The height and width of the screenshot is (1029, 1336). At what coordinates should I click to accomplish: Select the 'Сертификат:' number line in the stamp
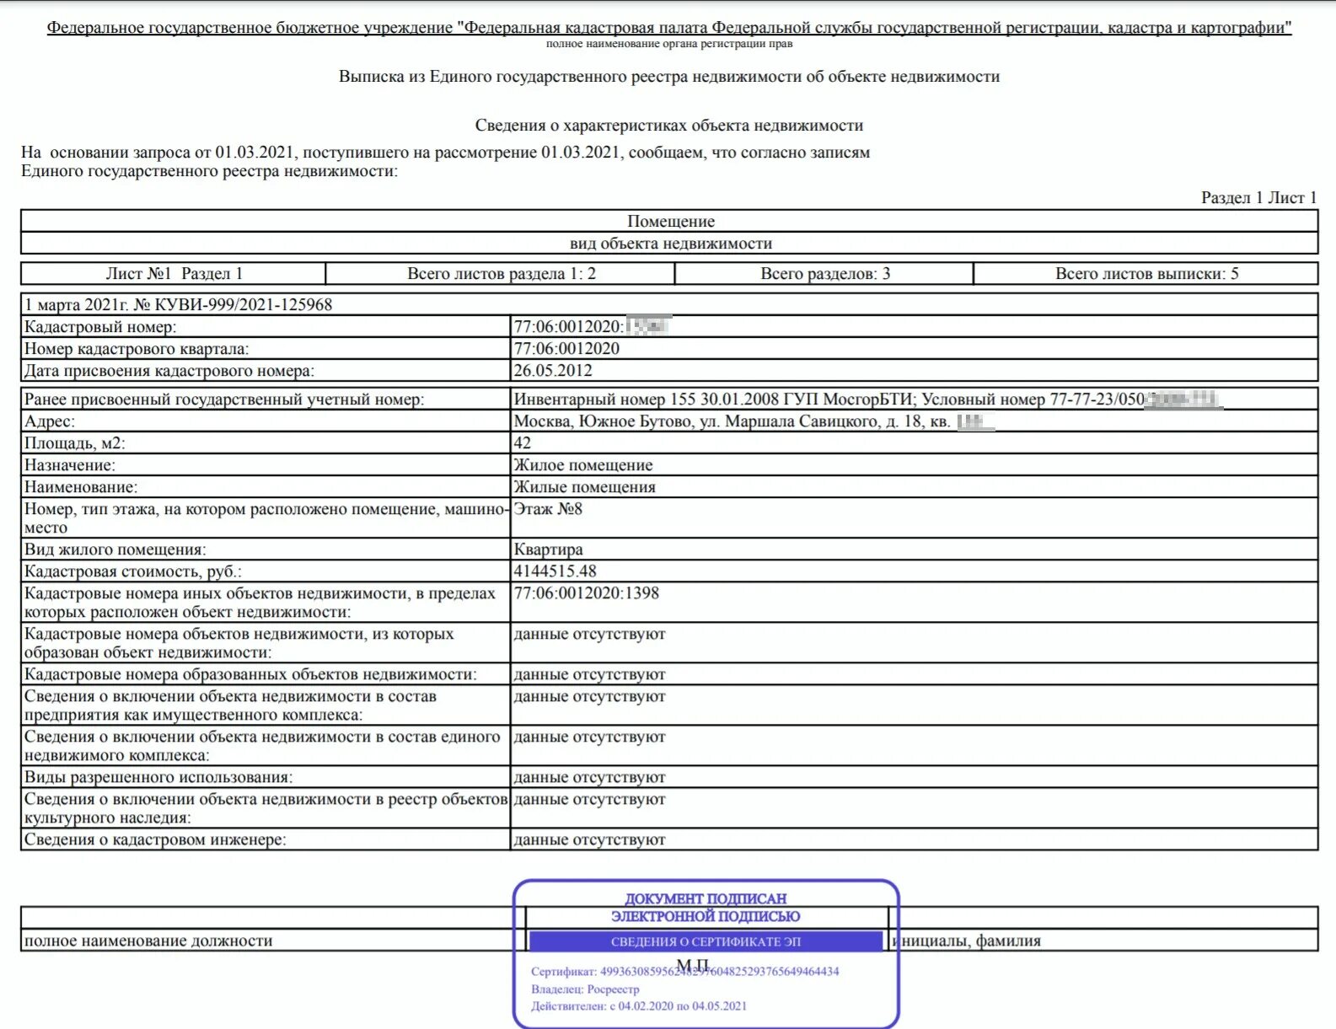tap(685, 972)
